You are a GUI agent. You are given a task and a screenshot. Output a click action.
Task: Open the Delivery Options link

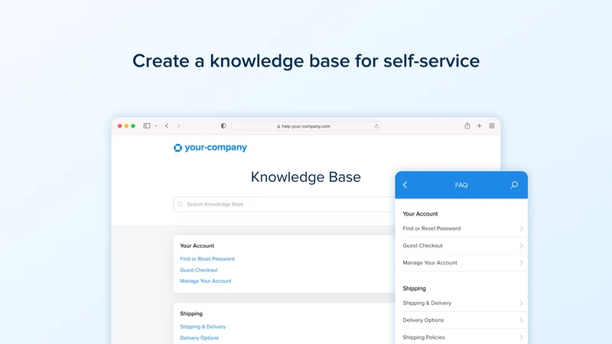[200, 338]
